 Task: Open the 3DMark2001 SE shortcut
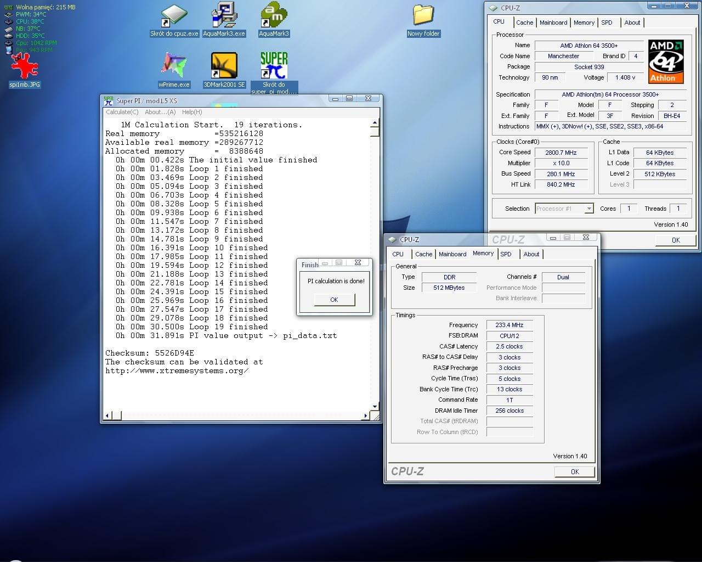point(224,70)
